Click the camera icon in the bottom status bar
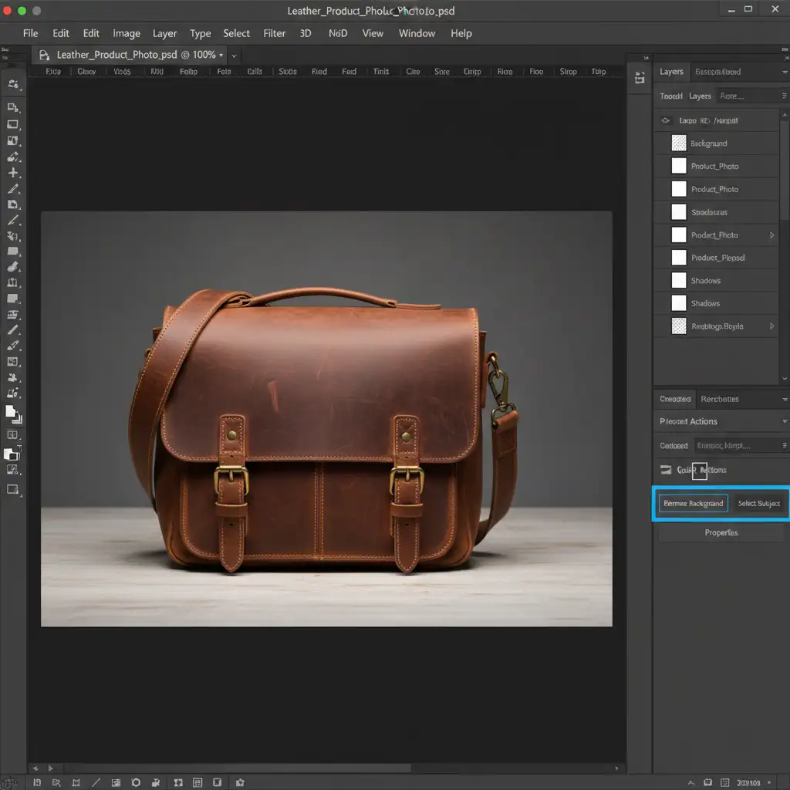 (x=240, y=782)
